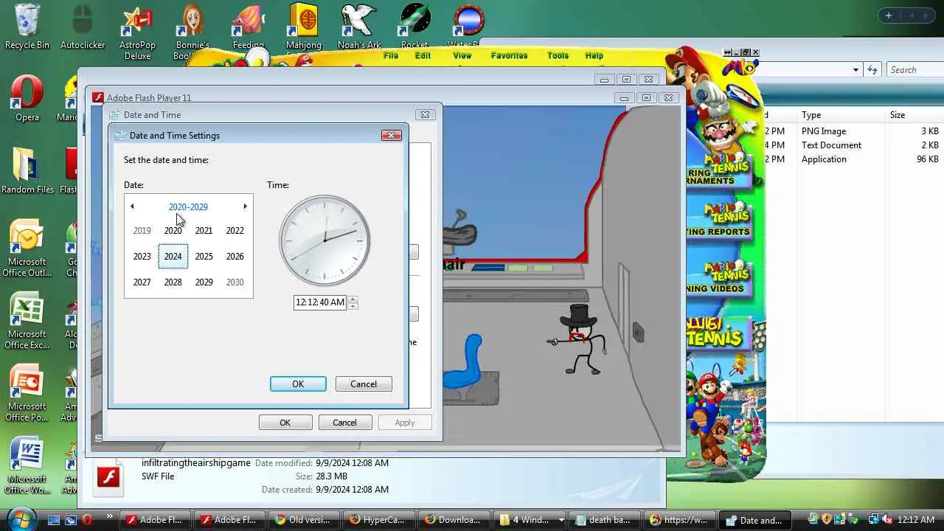
Task: Go to previous decade in calendar
Action: coord(132,206)
